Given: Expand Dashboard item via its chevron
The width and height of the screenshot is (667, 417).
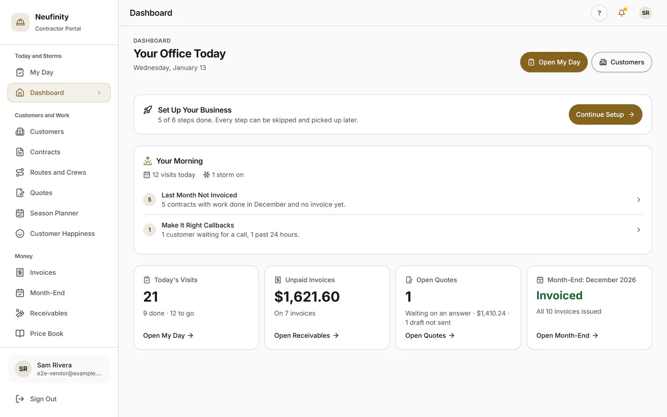Looking at the screenshot, I should [99, 93].
